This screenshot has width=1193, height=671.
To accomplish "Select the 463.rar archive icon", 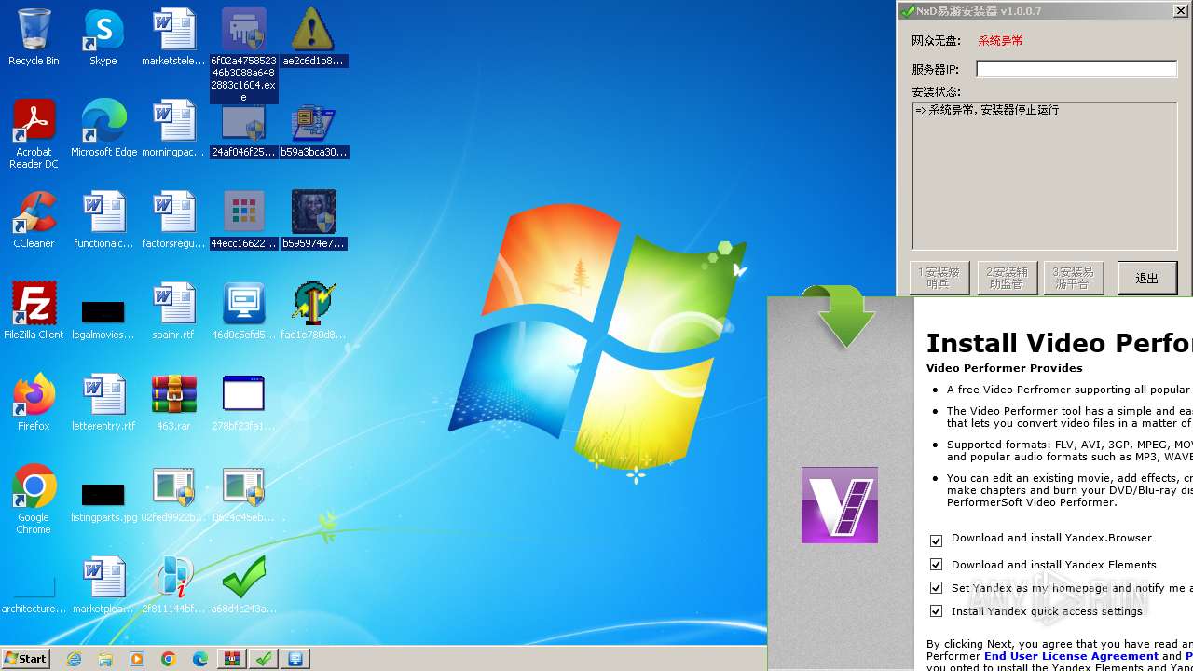I will (x=173, y=403).
